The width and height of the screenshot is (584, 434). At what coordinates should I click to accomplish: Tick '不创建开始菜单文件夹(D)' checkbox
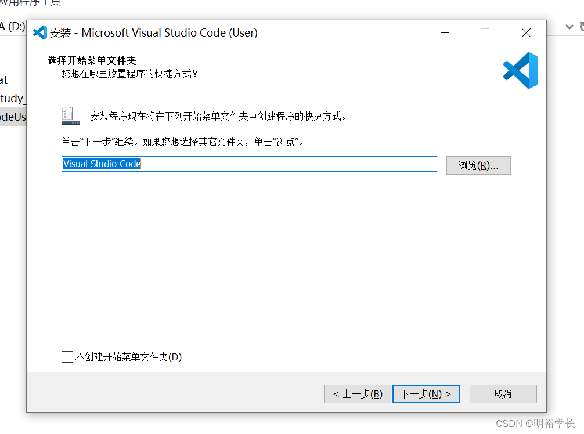coord(67,357)
